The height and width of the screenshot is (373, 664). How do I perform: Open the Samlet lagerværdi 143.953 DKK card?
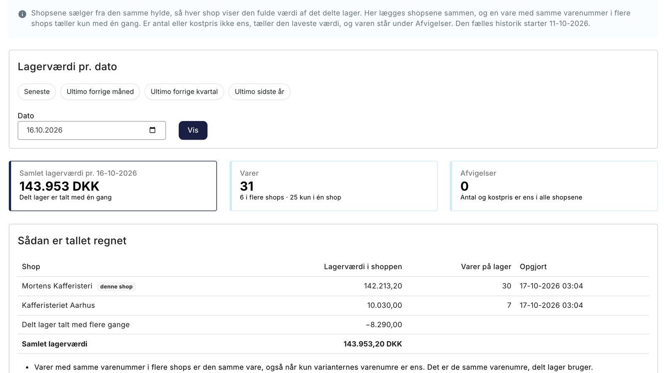pos(113,186)
